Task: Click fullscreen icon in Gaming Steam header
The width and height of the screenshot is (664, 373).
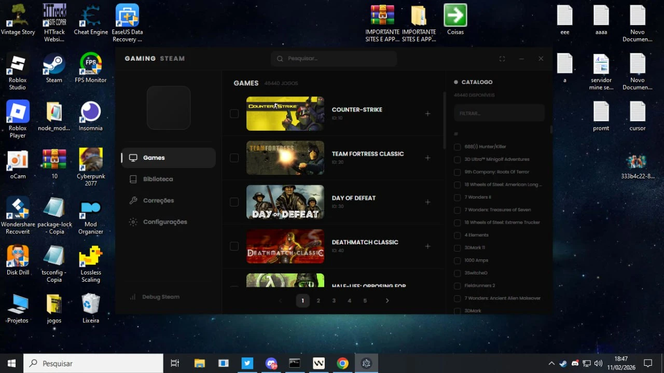Action: click(x=502, y=59)
